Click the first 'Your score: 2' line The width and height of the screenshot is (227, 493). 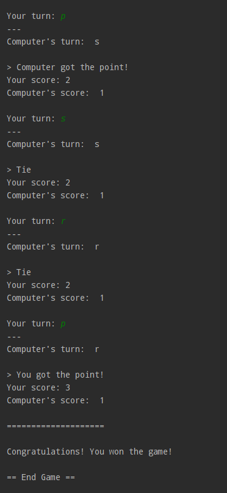coord(38,80)
